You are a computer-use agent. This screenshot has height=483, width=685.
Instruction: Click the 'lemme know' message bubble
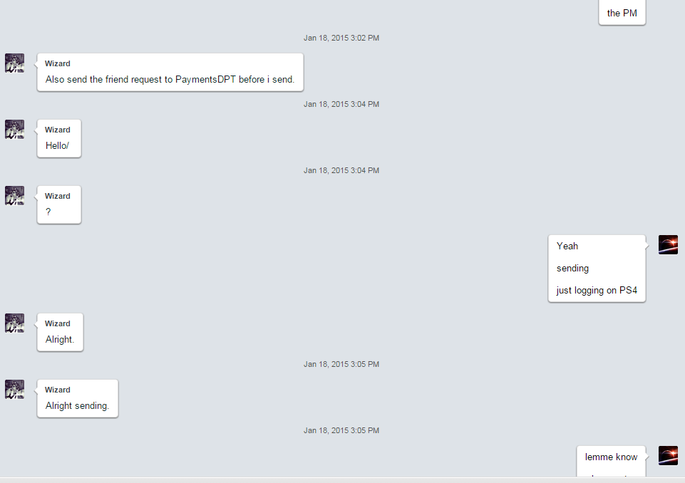(x=611, y=461)
